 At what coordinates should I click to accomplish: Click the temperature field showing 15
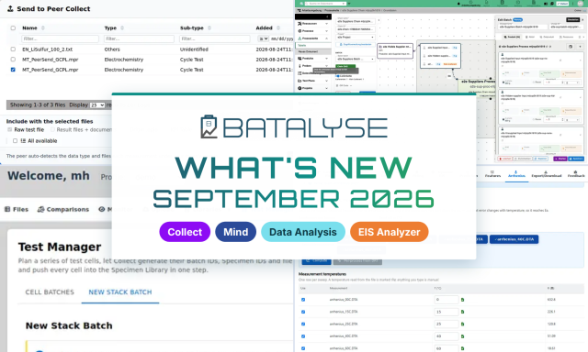(447, 312)
